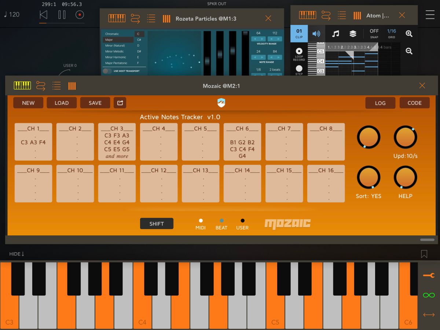The height and width of the screenshot is (330, 440).
Task: Toggle the Sort: YES knob
Action: (x=368, y=177)
